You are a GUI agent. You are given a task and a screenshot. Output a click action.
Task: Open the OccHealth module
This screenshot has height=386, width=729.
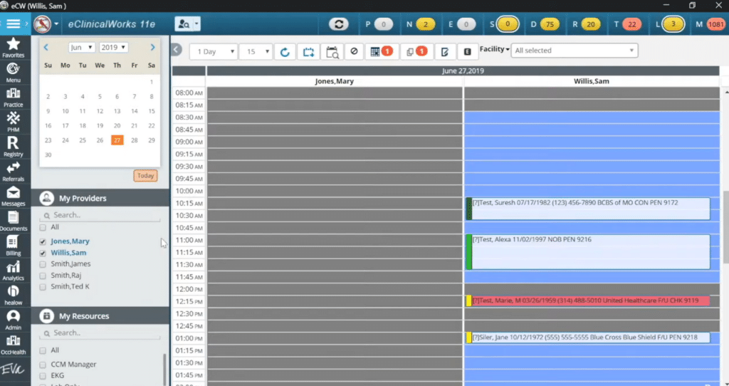[13, 345]
